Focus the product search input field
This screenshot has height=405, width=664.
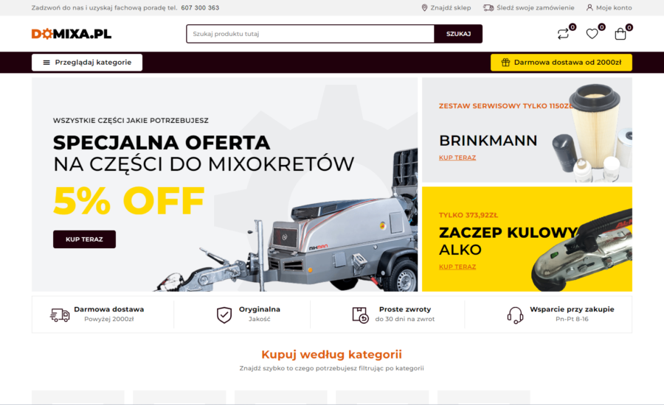point(311,34)
